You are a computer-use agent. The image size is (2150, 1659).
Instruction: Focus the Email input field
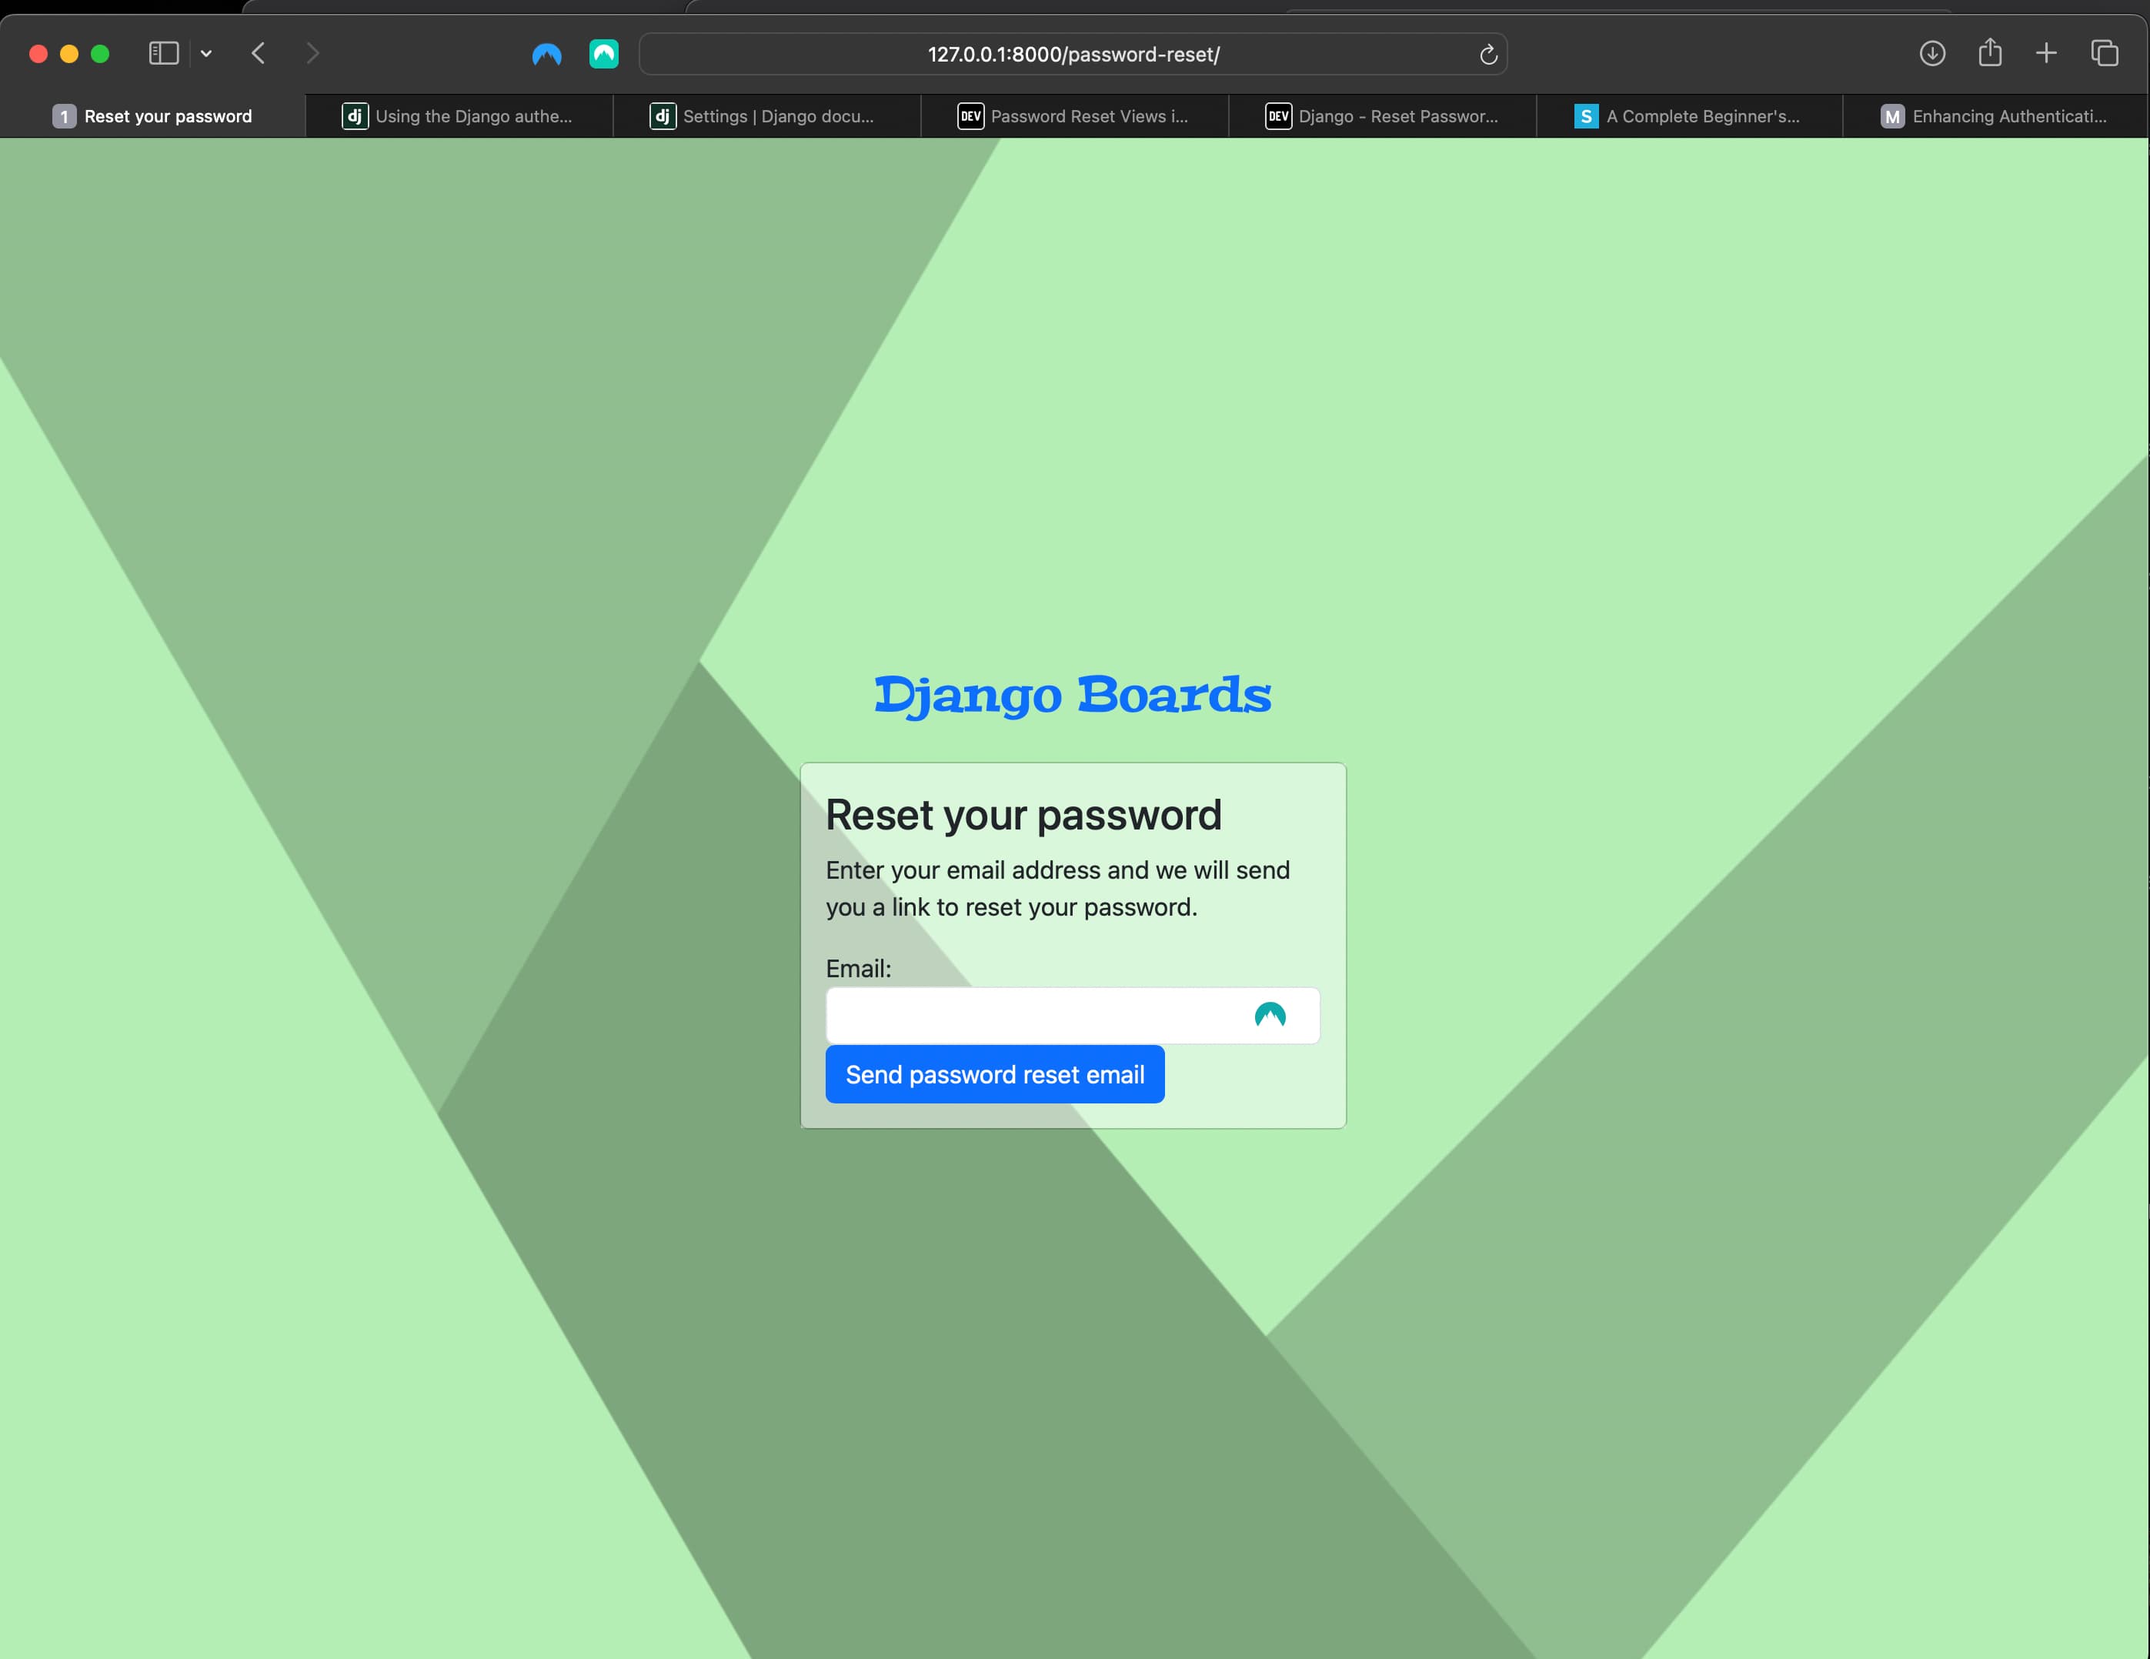[x=1072, y=1015]
